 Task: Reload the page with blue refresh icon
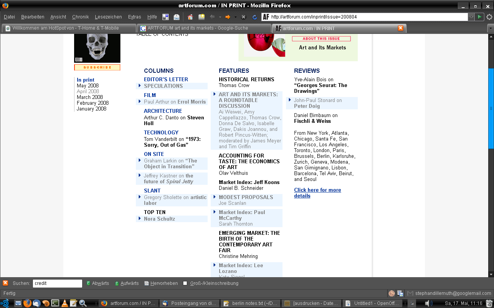(x=255, y=17)
